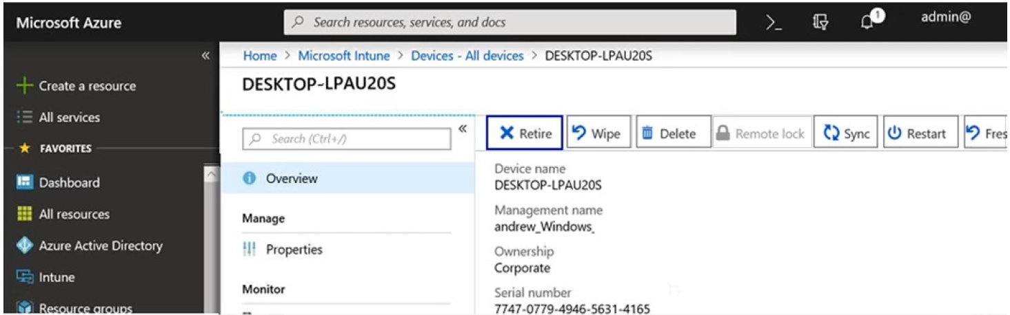The width and height of the screenshot is (1010, 315).
Task: Click device name value DESKTOP-LPAU20S
Action: point(549,185)
